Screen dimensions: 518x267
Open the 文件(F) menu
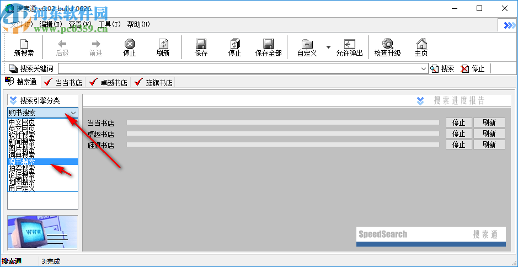click(x=22, y=24)
